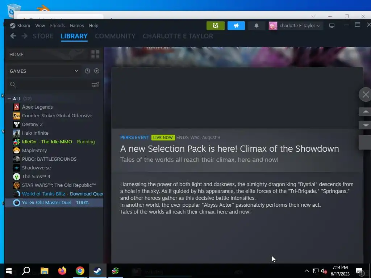Select the STAR WARS Old Republic icon
Screen dimensions: 371x278
(17, 185)
